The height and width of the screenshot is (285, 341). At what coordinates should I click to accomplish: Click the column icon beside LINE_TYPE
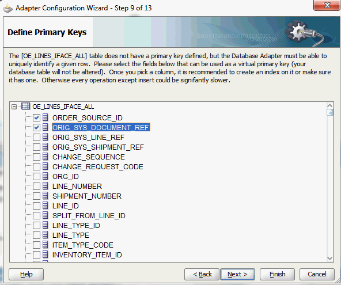[x=46, y=235]
